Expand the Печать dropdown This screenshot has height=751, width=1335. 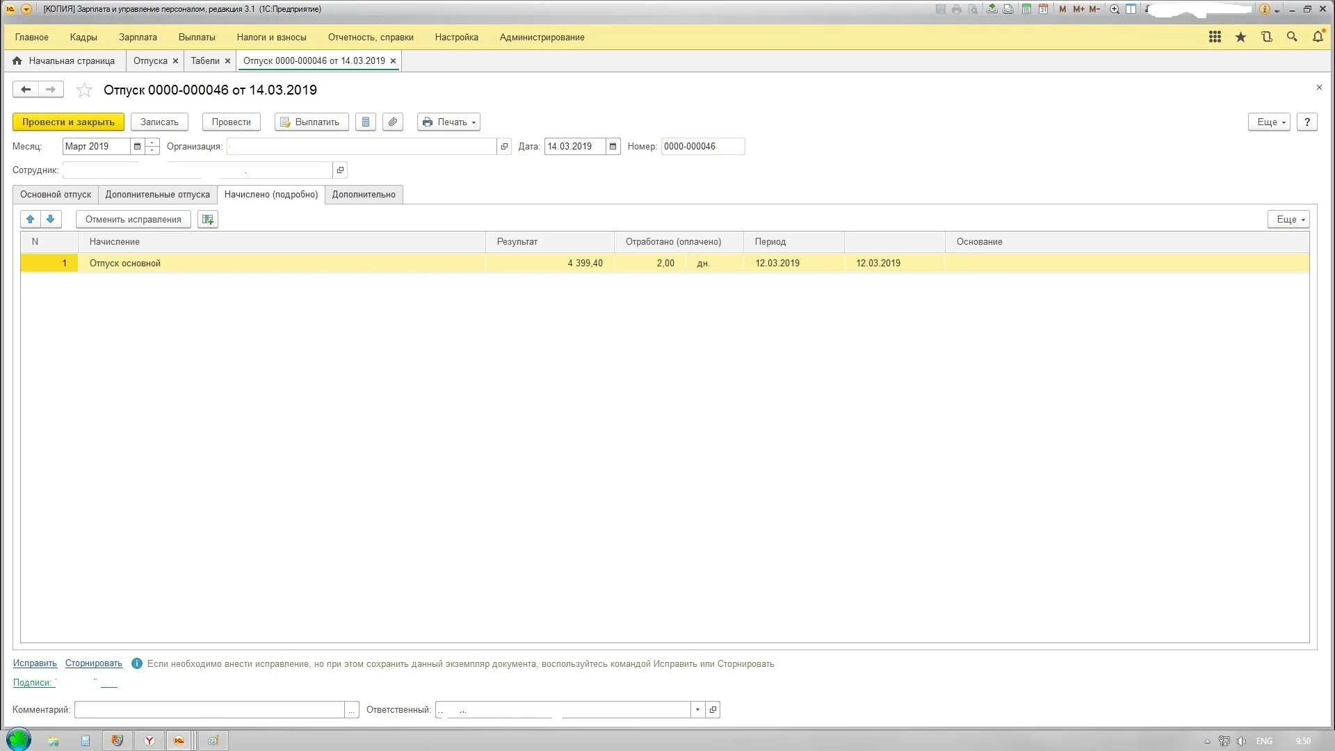(x=448, y=122)
